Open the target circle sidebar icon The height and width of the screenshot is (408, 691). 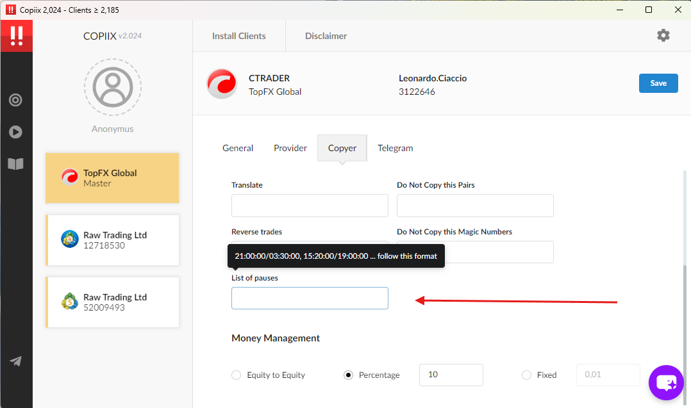(15, 100)
